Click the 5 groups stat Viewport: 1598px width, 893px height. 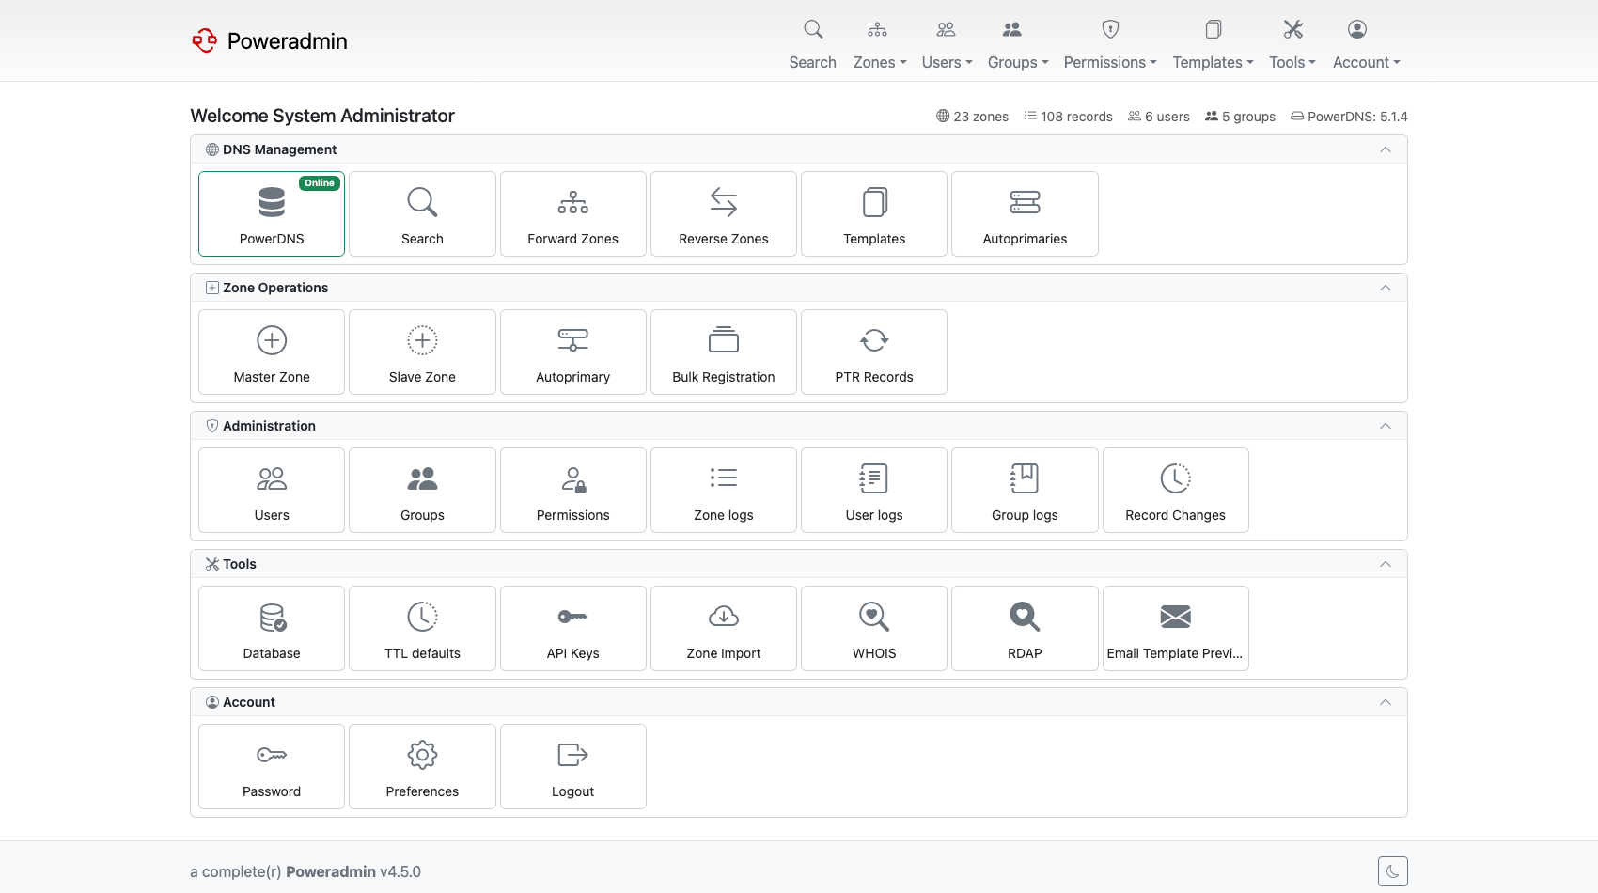[x=1240, y=117]
